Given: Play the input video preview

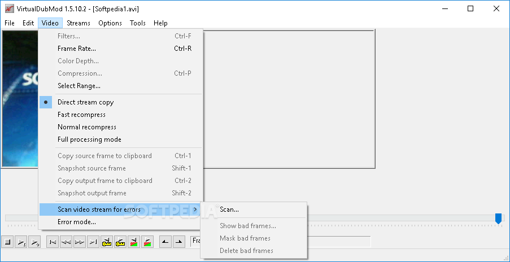Looking at the screenshot, I should (x=21, y=242).
